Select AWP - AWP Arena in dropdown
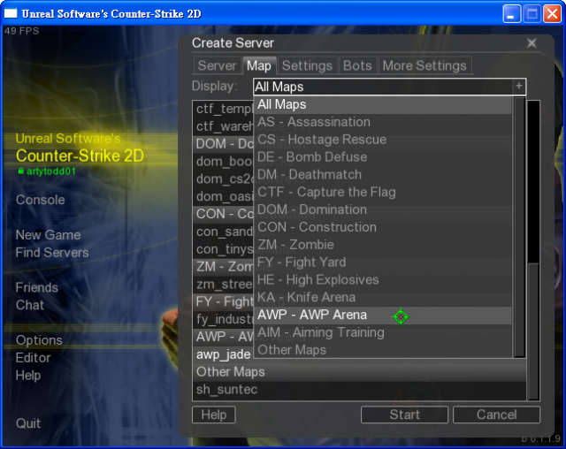This screenshot has width=566, height=449. click(x=383, y=315)
